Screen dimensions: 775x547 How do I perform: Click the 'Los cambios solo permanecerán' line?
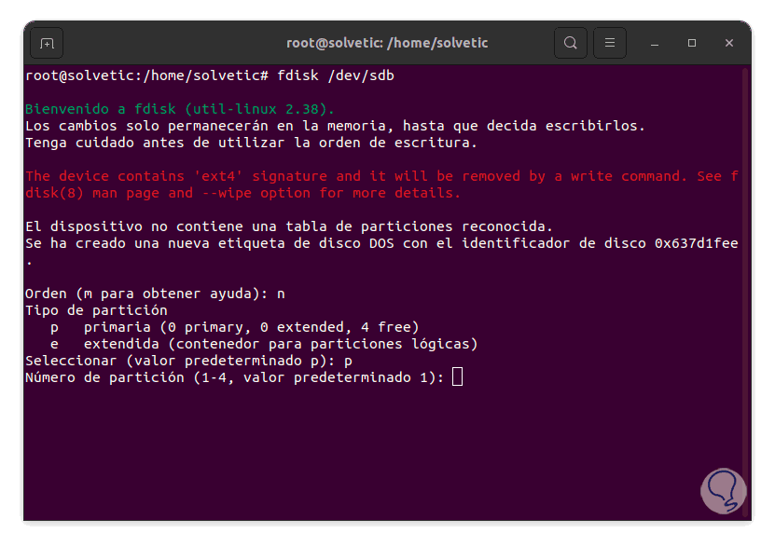click(335, 126)
